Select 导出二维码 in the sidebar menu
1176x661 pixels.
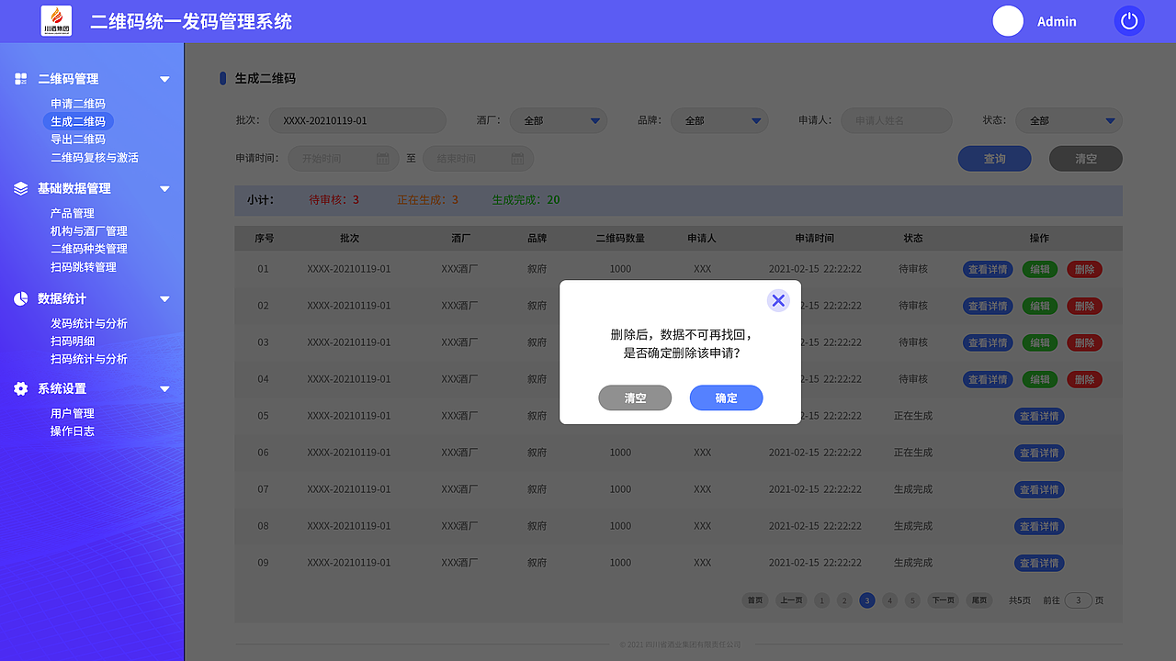[78, 140]
